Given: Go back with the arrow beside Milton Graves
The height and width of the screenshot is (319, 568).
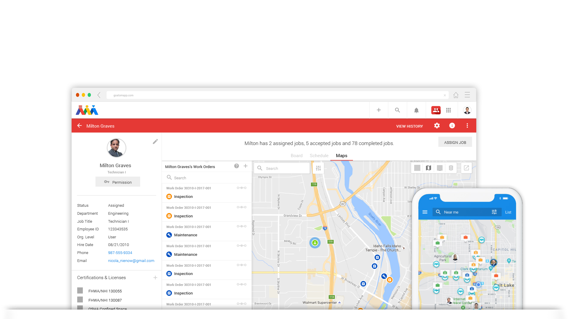Looking at the screenshot, I should pos(80,126).
